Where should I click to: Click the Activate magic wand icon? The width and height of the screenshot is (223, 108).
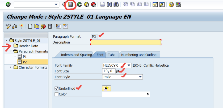click(x=21, y=26)
